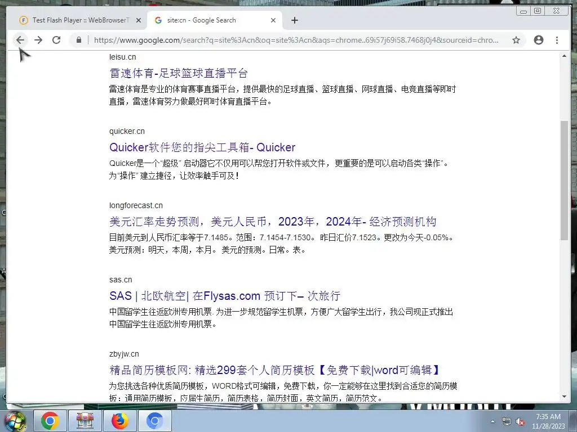Click the Google favicon on the active tab

tap(158, 20)
